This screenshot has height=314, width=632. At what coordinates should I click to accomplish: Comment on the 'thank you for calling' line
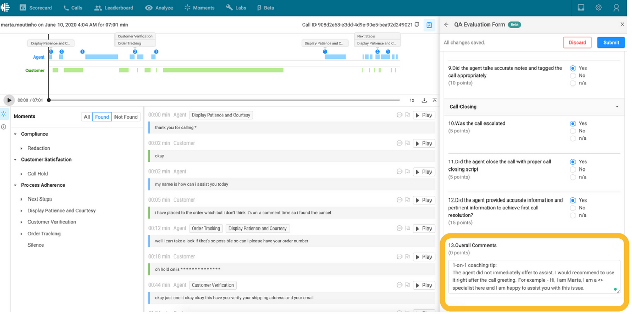pyautogui.click(x=399, y=115)
